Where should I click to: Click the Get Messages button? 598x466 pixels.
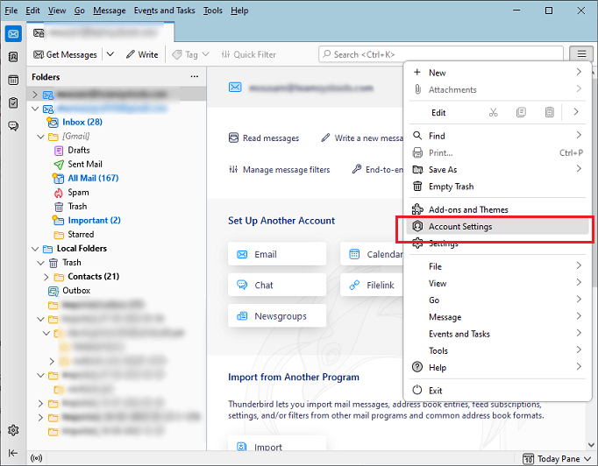65,54
